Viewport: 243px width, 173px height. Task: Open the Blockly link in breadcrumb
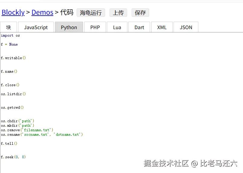click(13, 12)
